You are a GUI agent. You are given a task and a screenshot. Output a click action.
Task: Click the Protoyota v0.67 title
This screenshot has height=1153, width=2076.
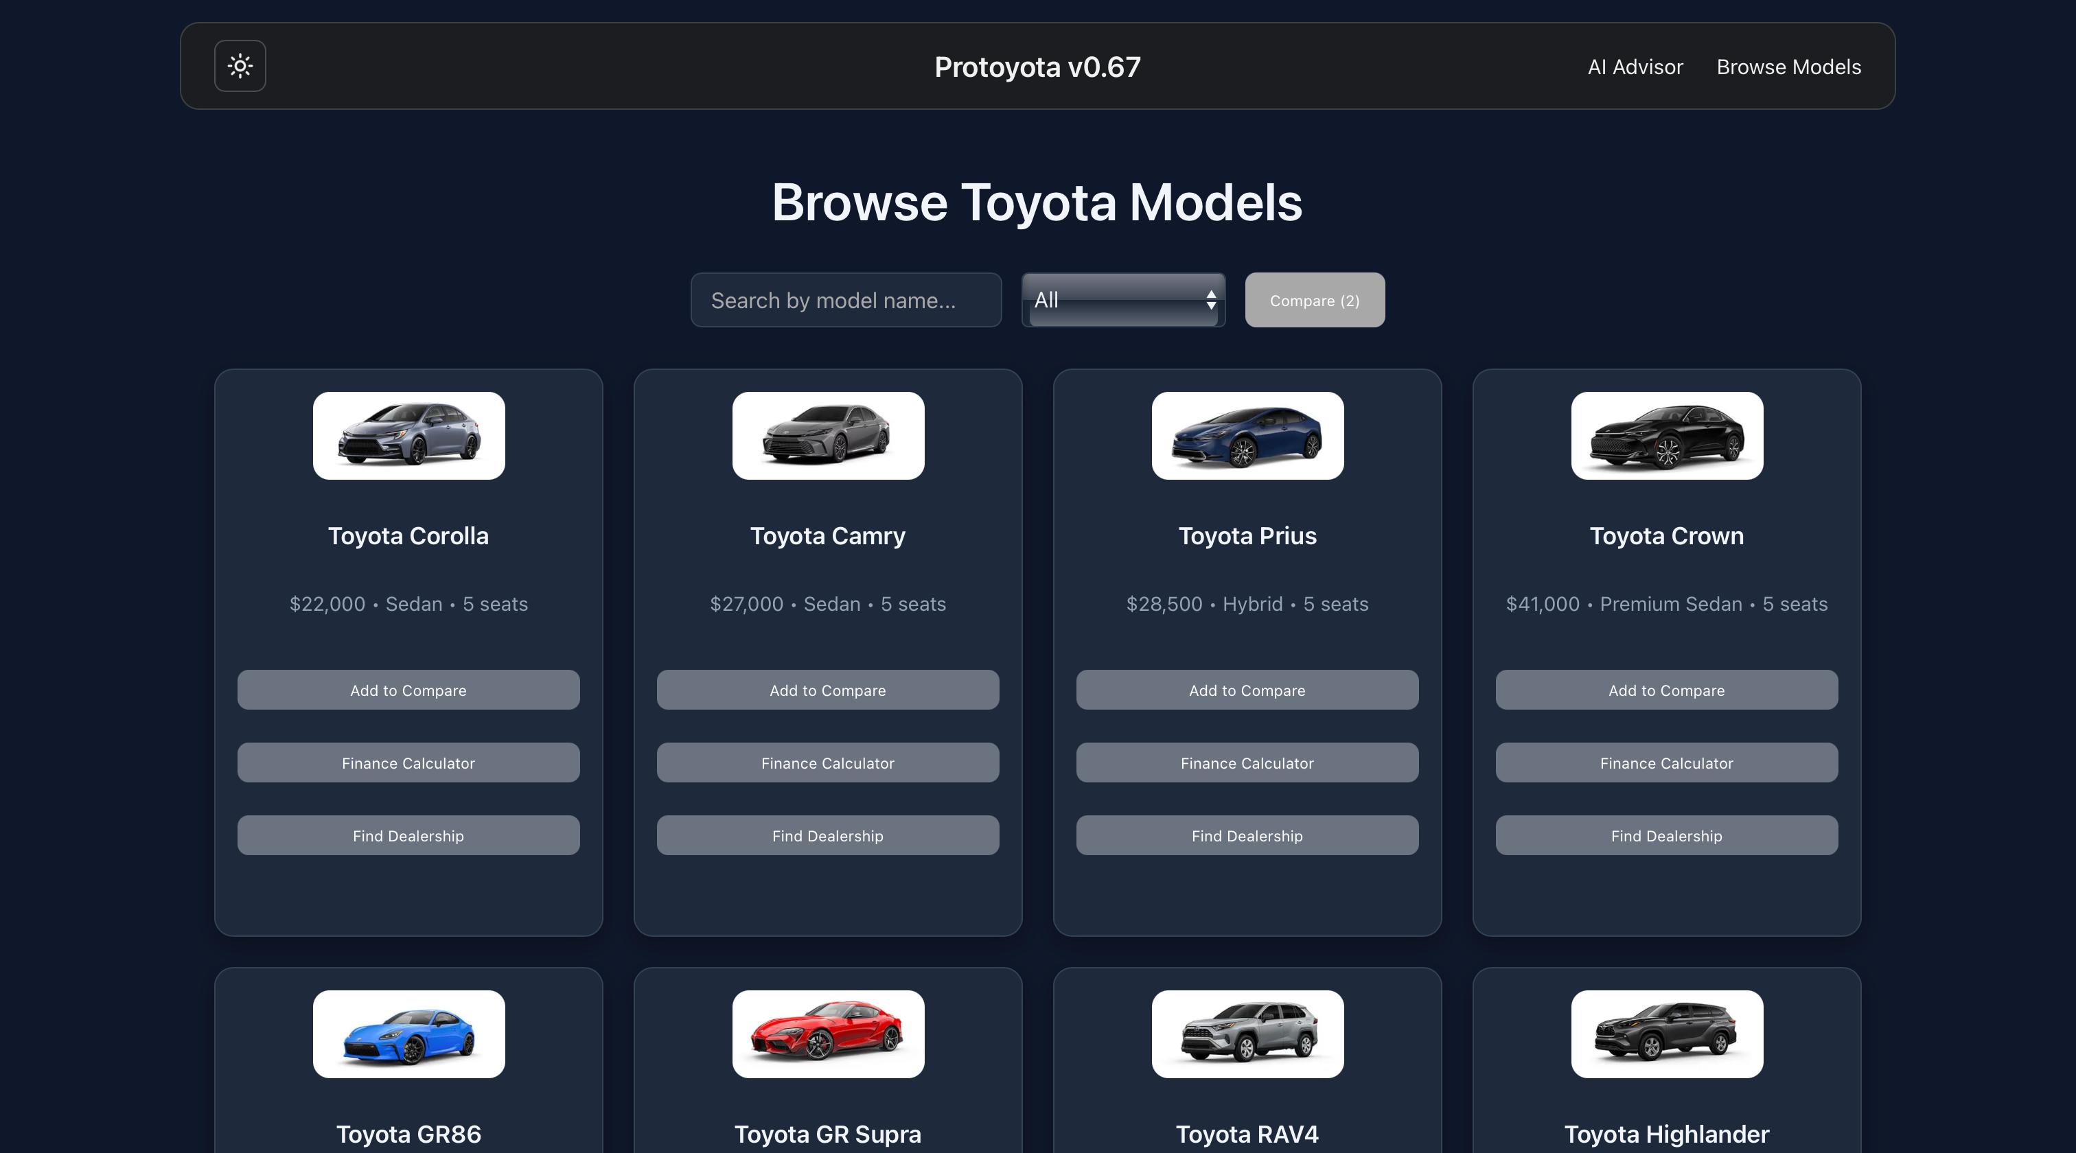click(1037, 67)
